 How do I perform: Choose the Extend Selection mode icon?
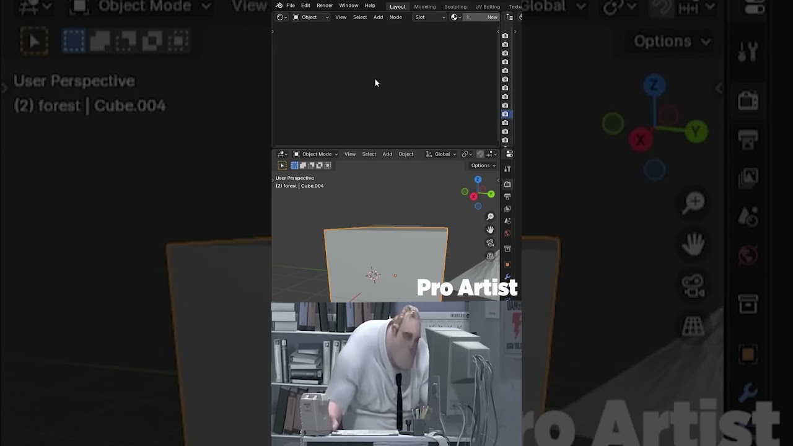(303, 165)
